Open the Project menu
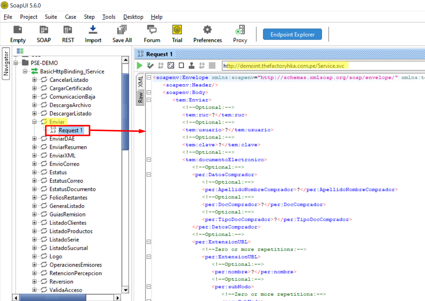The width and height of the screenshot is (425, 301). pyautogui.click(x=28, y=17)
